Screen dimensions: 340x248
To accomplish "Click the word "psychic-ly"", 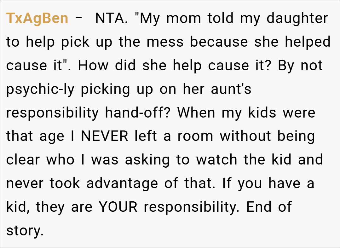I will (x=40, y=89).
